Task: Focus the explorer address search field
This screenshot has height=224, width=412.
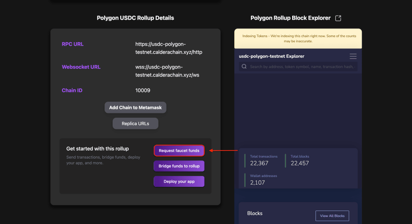Action: 302,67
